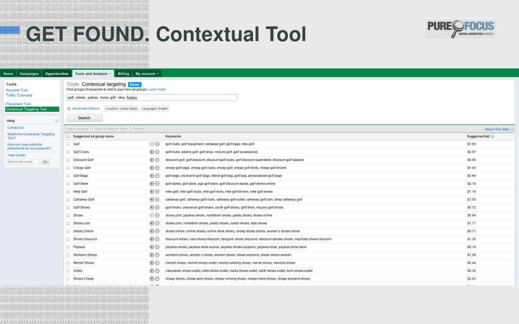Remove the Golf Clubs ad group (minus icon)
The width and height of the screenshot is (519, 324).
(x=157, y=152)
